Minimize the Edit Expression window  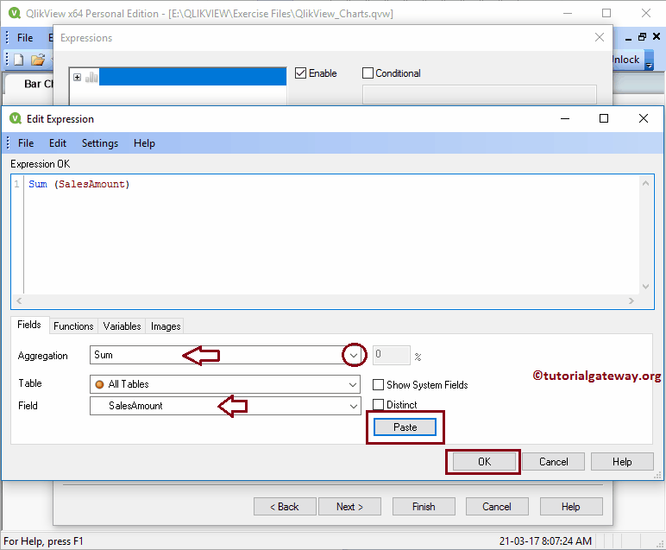564,118
